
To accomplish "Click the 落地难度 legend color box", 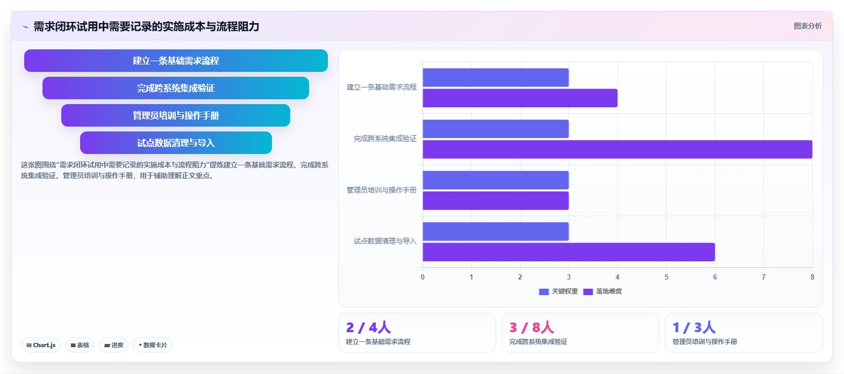I will point(588,292).
